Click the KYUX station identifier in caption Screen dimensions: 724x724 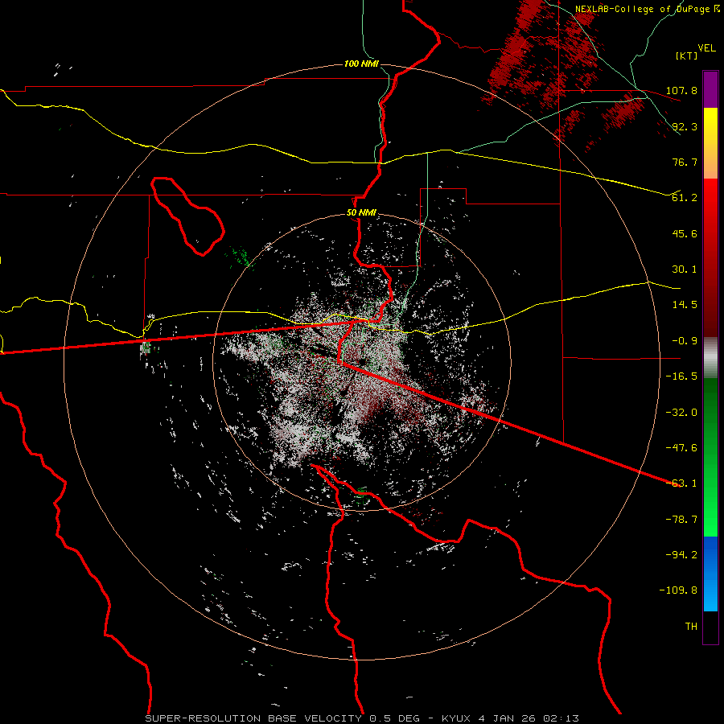[456, 718]
